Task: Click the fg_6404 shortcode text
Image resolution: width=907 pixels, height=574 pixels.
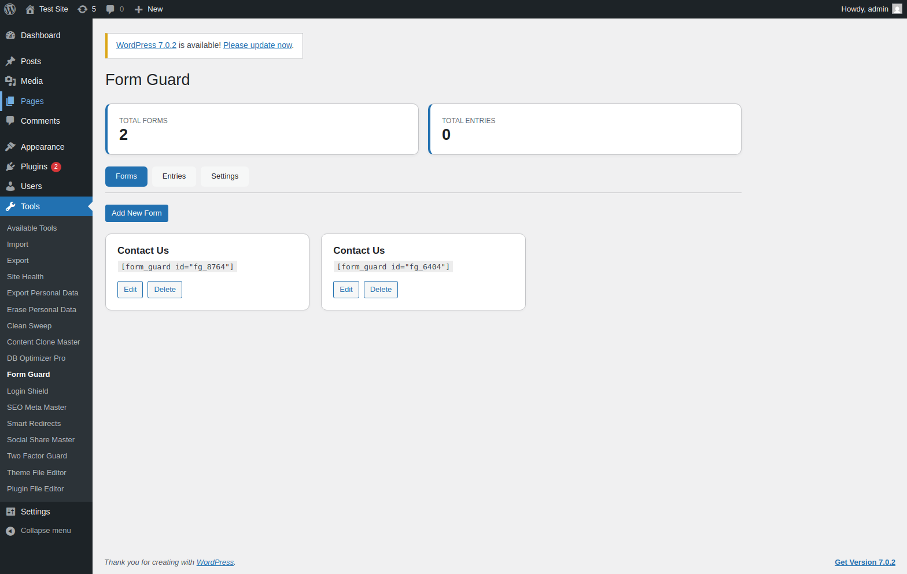Action: (393, 266)
